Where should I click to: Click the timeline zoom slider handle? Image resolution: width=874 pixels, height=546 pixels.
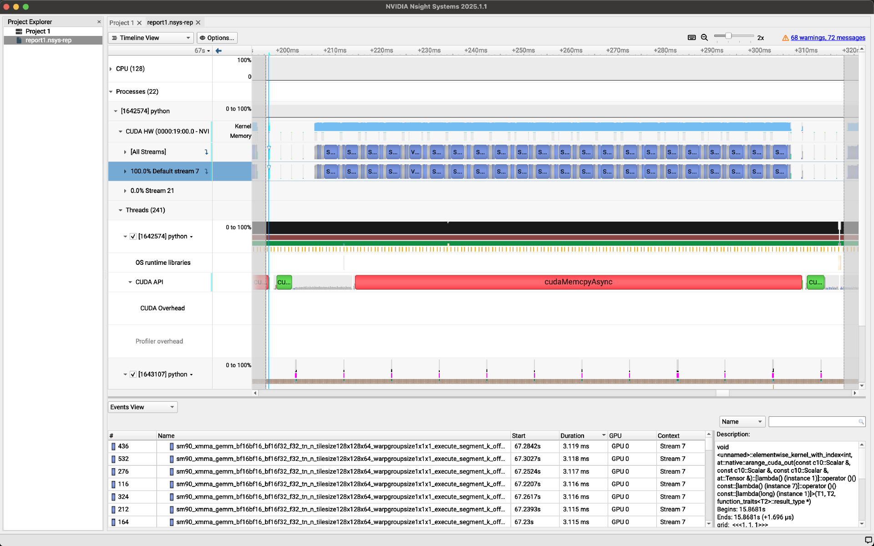[728, 36]
